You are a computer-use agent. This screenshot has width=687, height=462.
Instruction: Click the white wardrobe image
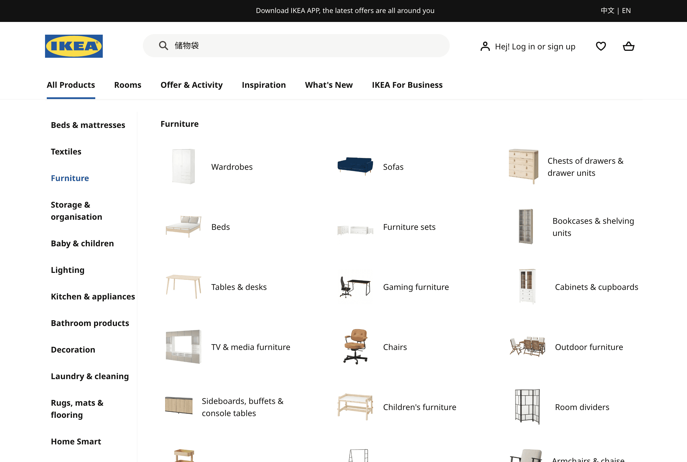coord(184,167)
